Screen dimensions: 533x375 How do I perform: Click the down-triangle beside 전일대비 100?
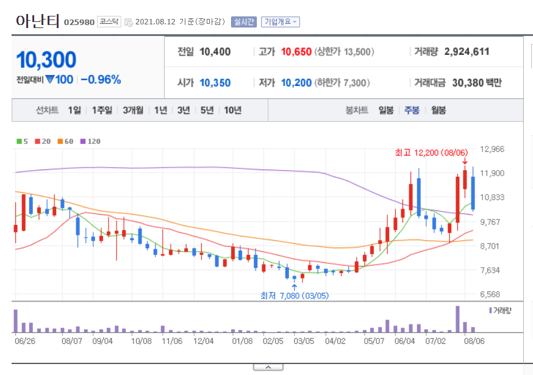(49, 79)
